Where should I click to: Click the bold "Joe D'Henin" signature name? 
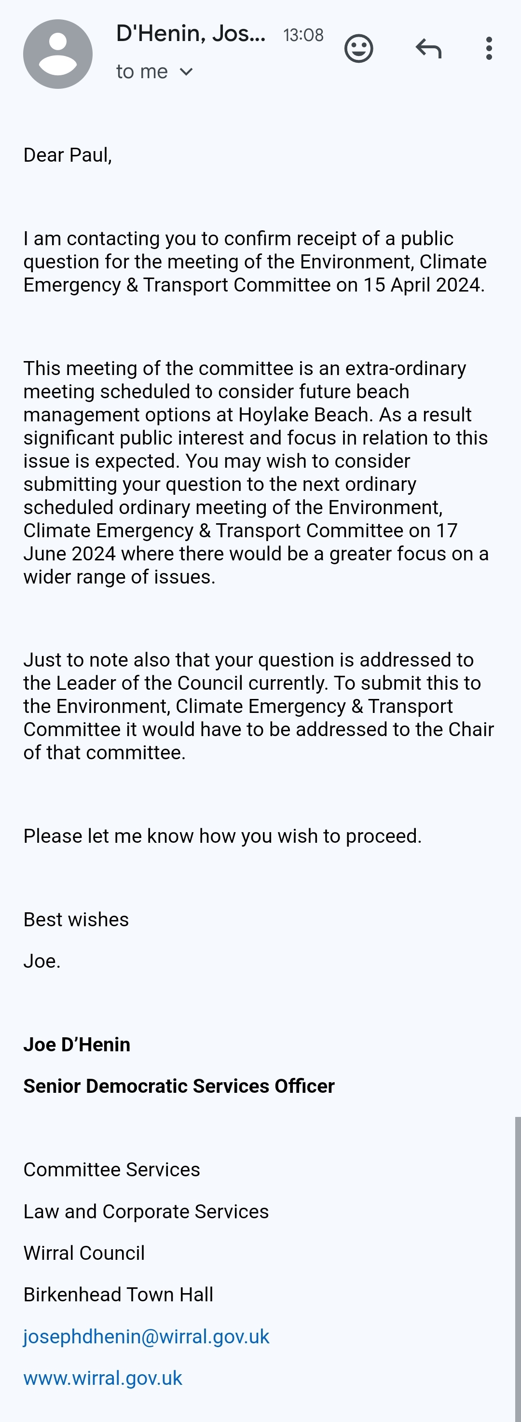coord(77,1045)
